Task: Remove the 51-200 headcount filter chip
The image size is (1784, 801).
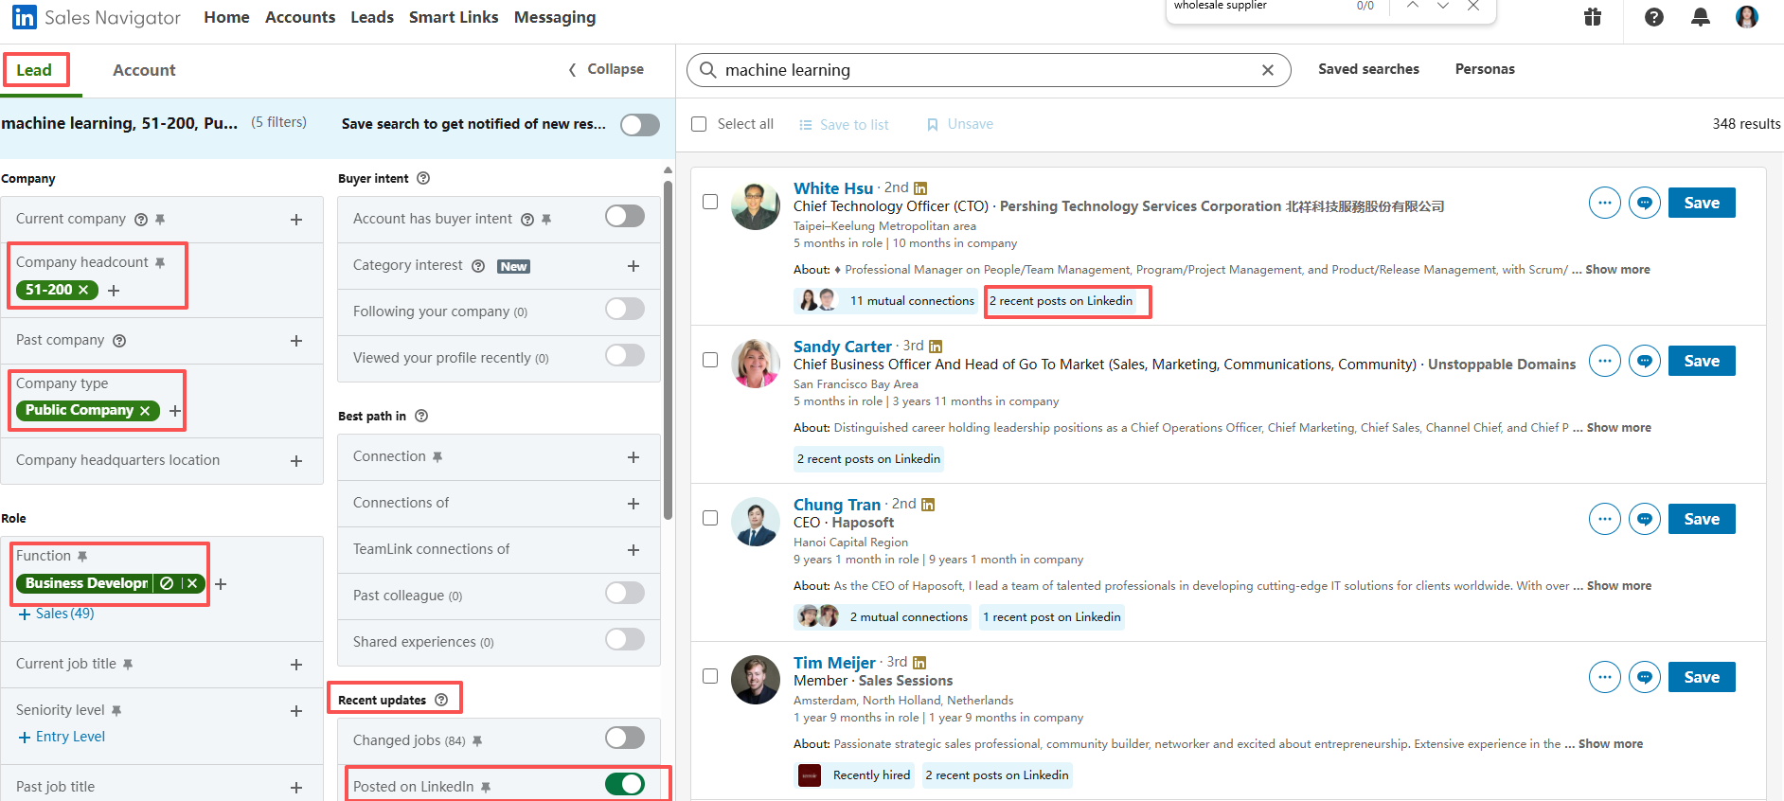Action: (x=83, y=290)
